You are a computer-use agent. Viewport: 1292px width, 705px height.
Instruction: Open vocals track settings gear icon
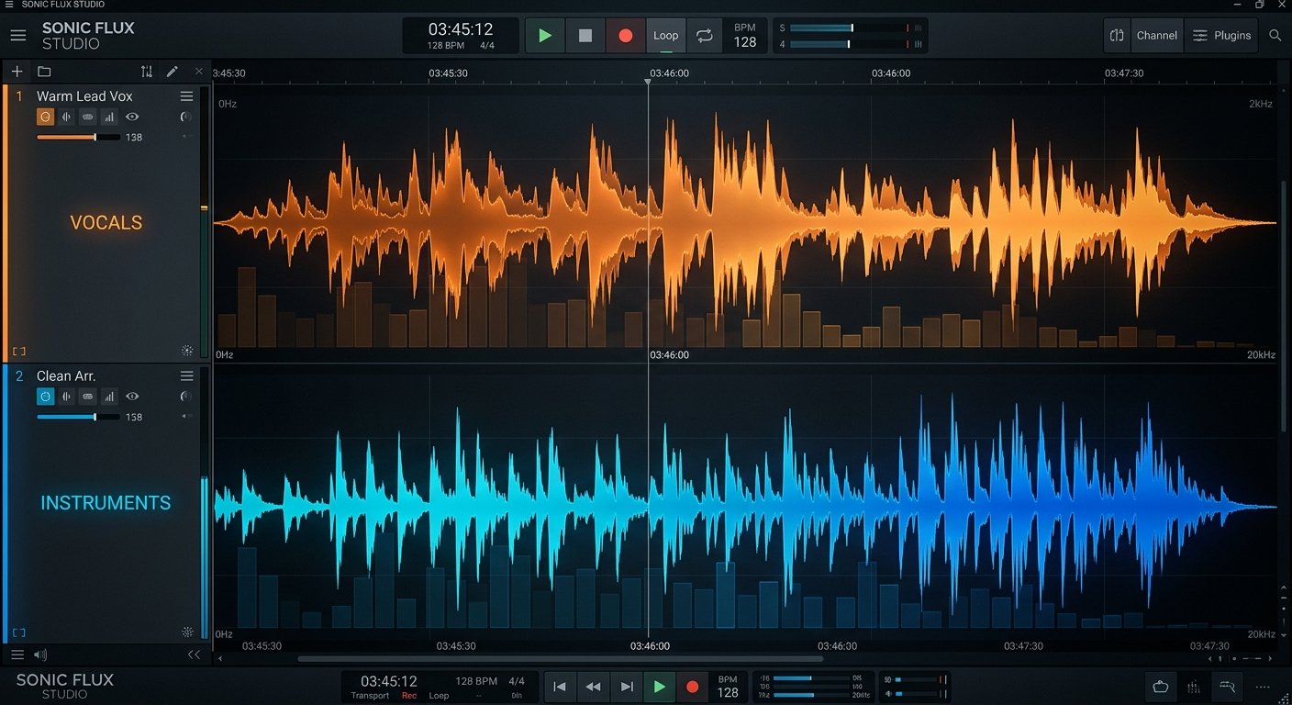[x=187, y=351]
